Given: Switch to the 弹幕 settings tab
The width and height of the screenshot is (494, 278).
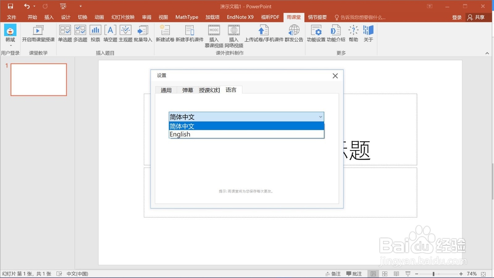Looking at the screenshot, I should 187,90.
